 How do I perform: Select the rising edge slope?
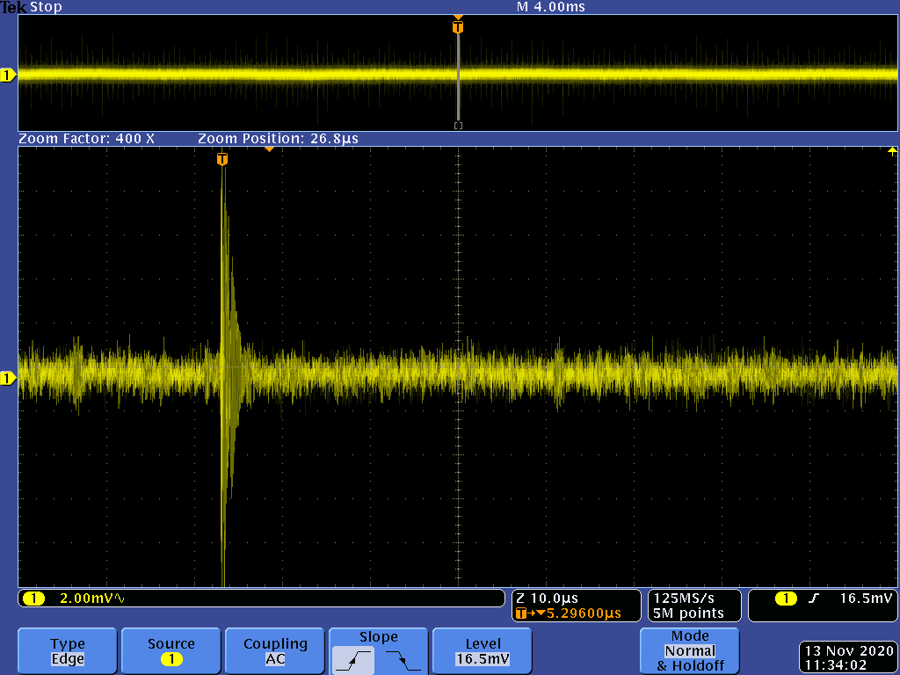pos(353,658)
